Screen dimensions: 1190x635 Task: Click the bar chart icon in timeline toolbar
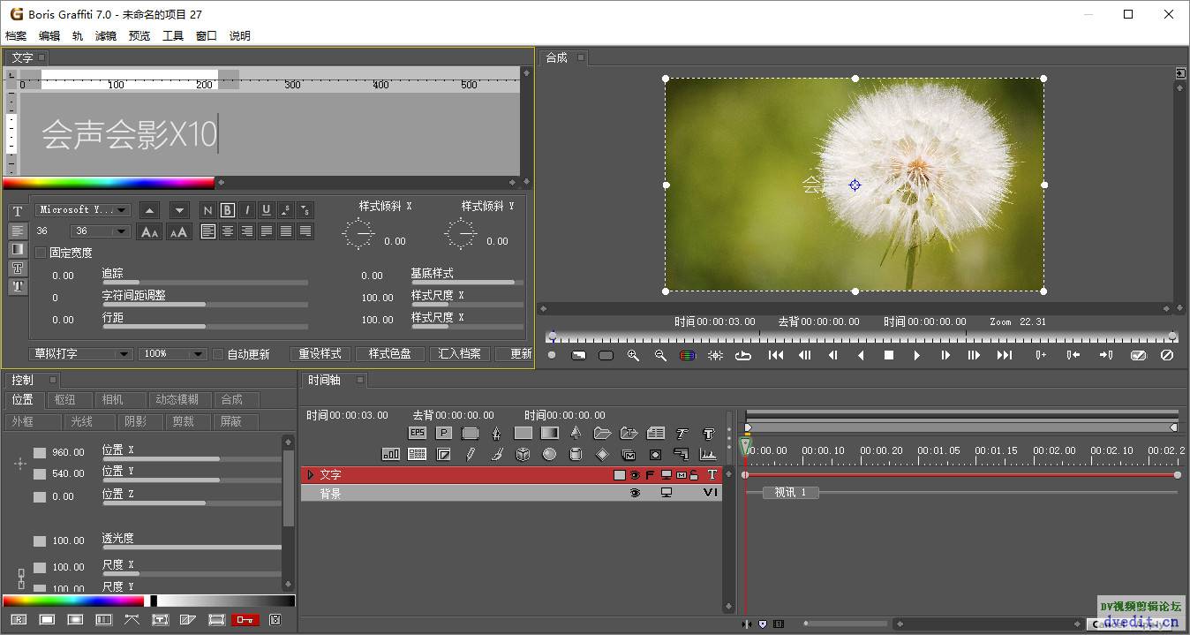pyautogui.click(x=391, y=454)
